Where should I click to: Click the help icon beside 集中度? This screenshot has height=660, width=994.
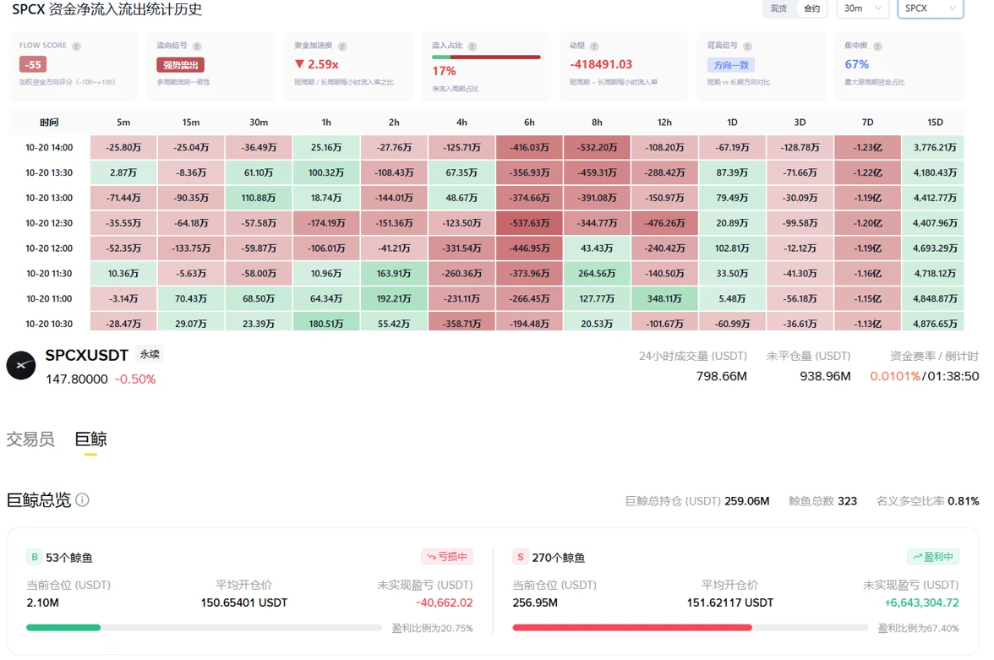pyautogui.click(x=878, y=46)
